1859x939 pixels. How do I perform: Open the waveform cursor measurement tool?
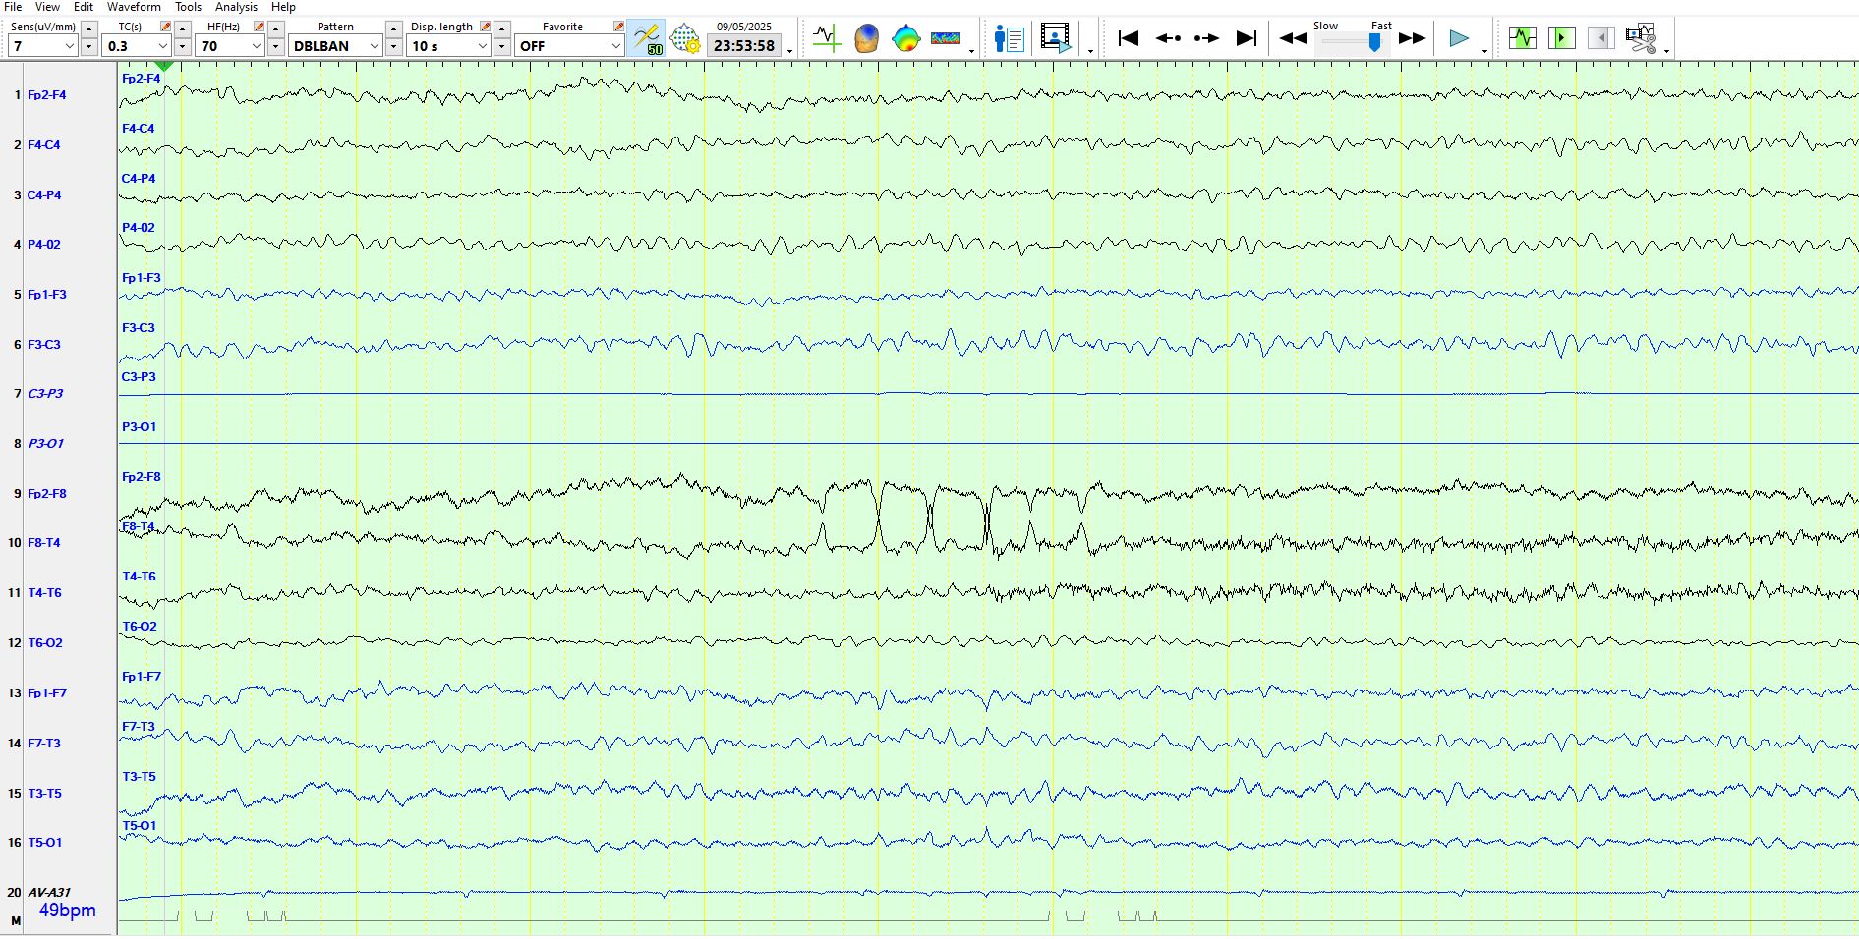(827, 38)
